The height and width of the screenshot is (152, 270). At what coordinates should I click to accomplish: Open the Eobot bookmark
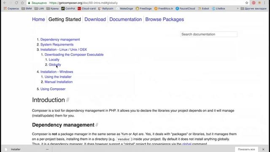pyautogui.click(x=203, y=8)
